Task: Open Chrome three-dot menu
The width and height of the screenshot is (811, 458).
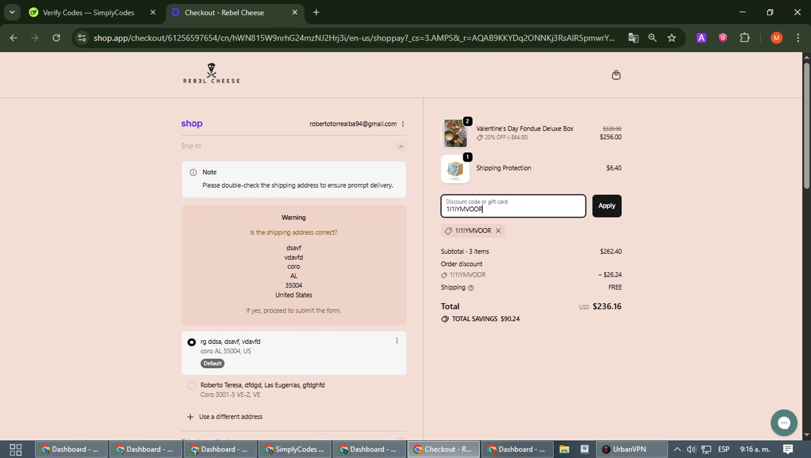Action: coord(798,38)
